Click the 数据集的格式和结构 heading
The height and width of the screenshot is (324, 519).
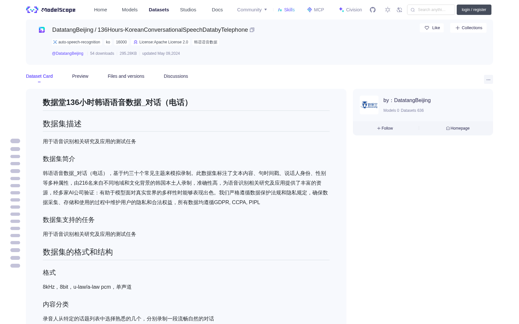78,252
